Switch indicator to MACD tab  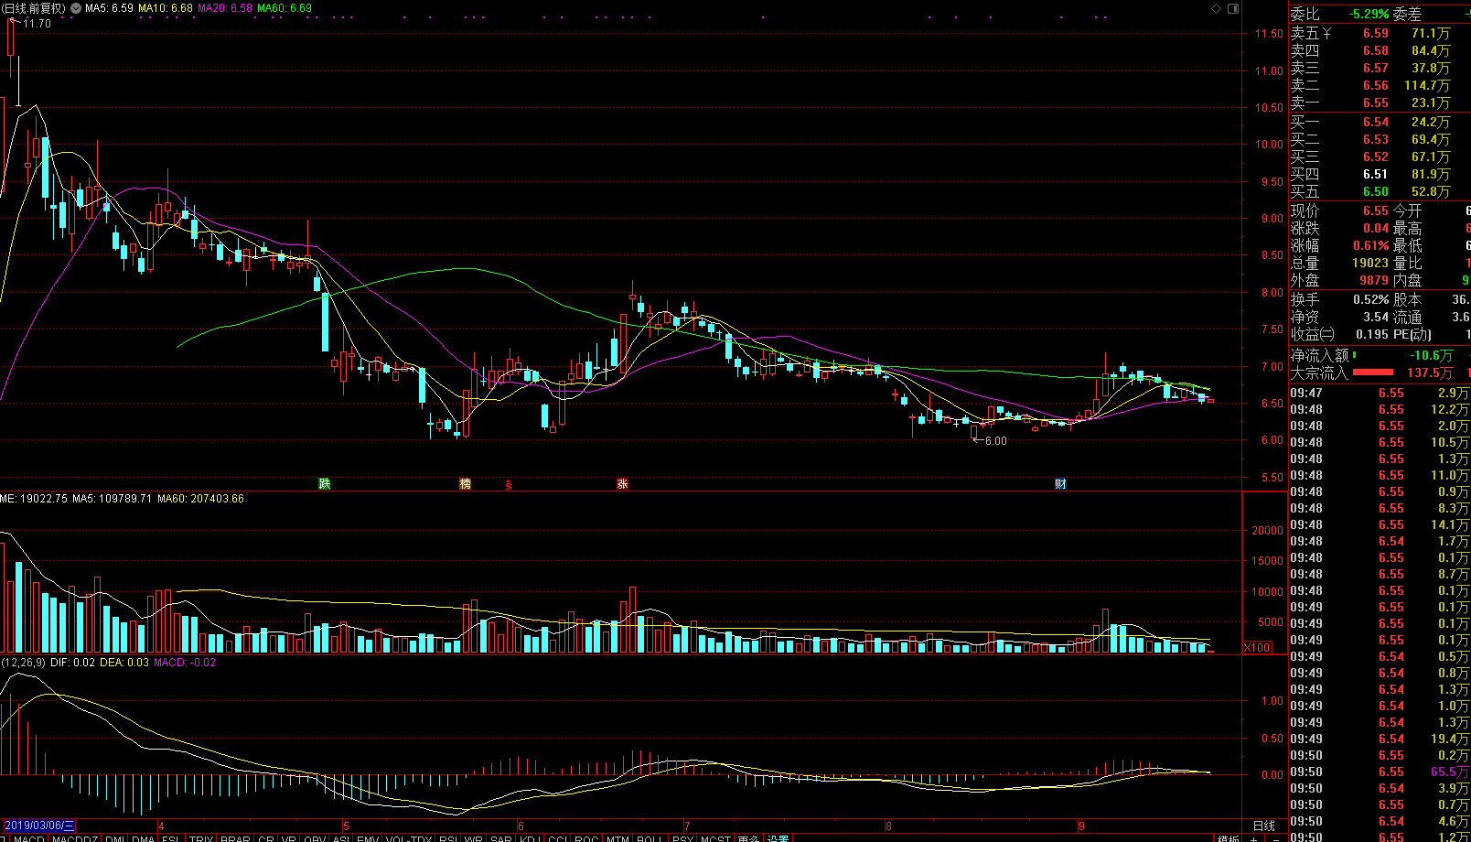coord(29,837)
